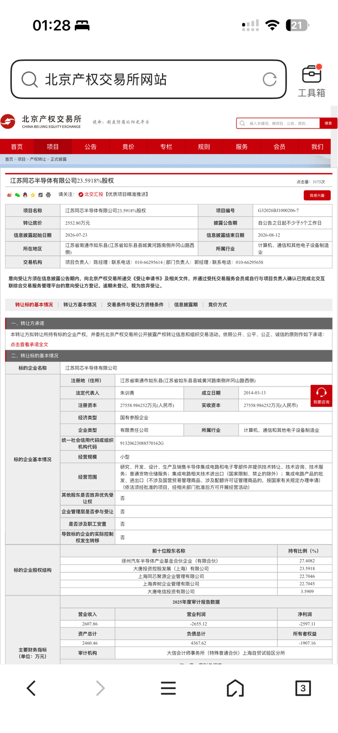The image size is (338, 733).
Task: Open the 规则 navigation menu
Action: click(204, 147)
